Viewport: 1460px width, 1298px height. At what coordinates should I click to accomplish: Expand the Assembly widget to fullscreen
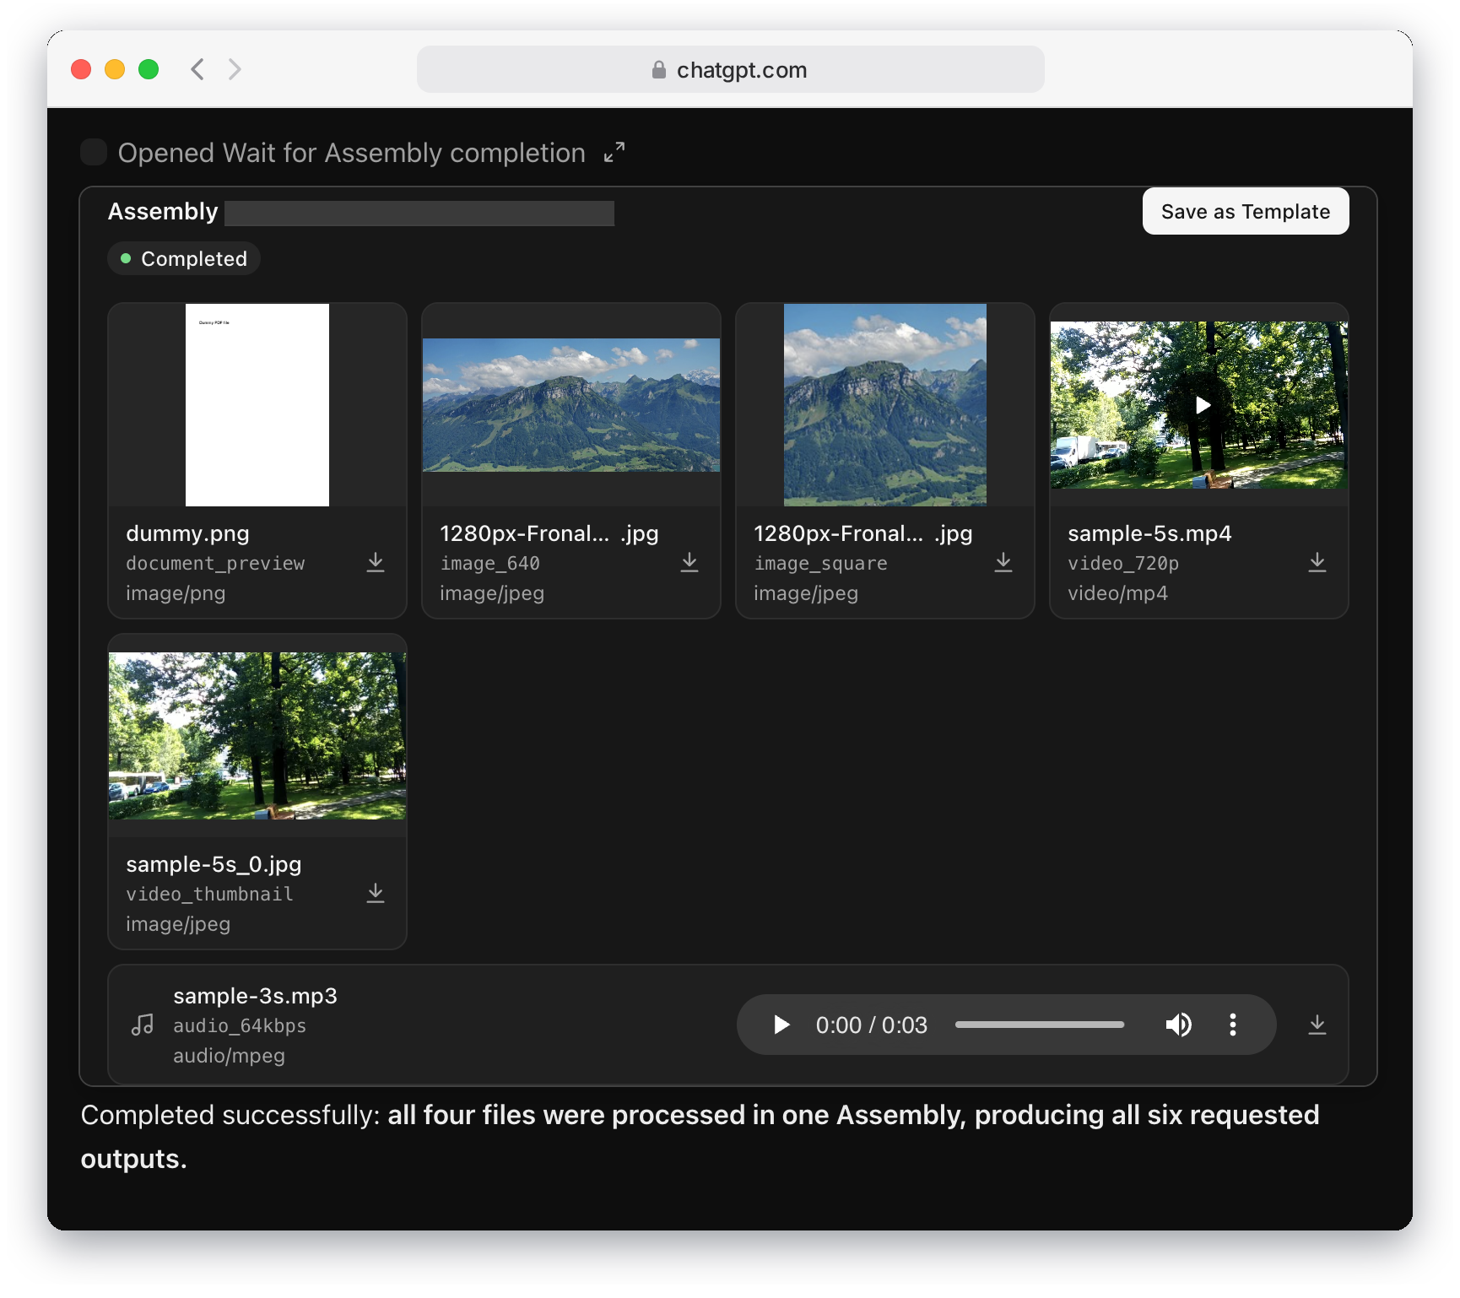coord(614,152)
